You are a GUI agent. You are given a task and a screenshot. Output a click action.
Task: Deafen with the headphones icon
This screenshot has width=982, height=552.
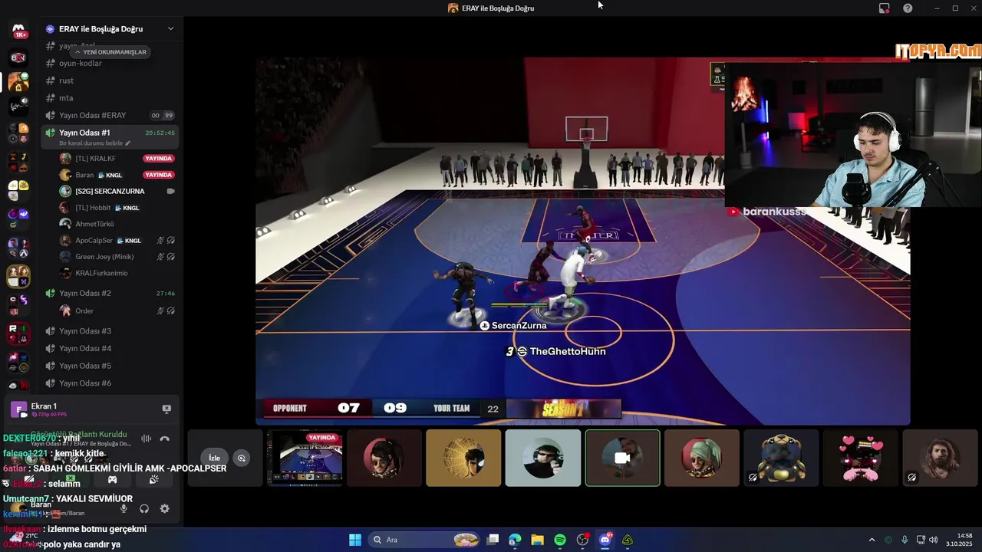(x=143, y=508)
